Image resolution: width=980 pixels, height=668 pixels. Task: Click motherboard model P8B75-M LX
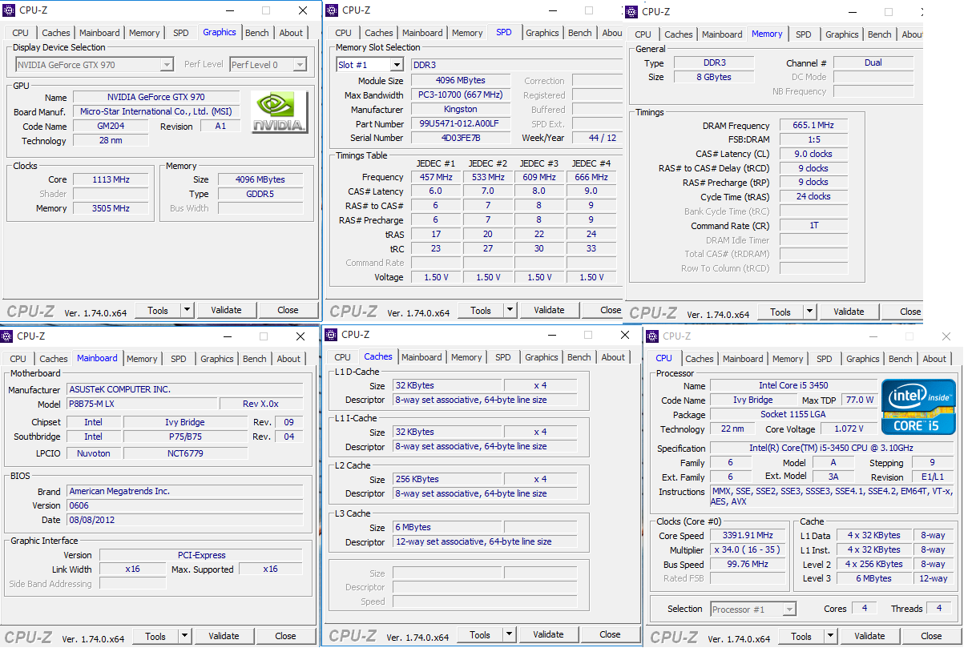tap(142, 404)
